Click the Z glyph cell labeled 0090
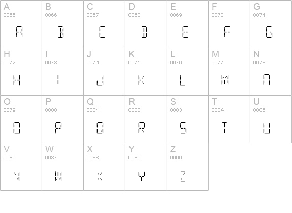Image resolution: width=292 pixels, height=213 pixels. [x=187, y=166]
